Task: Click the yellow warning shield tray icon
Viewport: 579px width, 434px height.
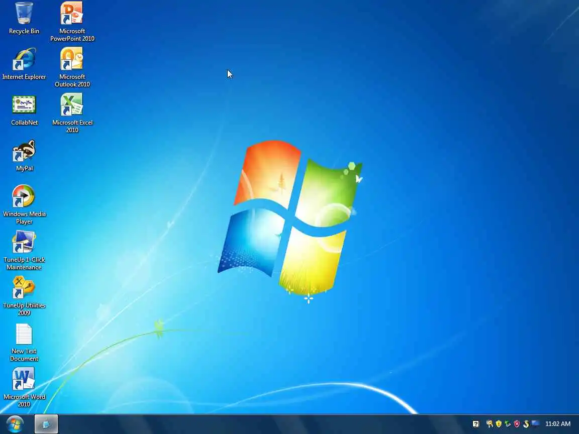Action: [x=499, y=424]
